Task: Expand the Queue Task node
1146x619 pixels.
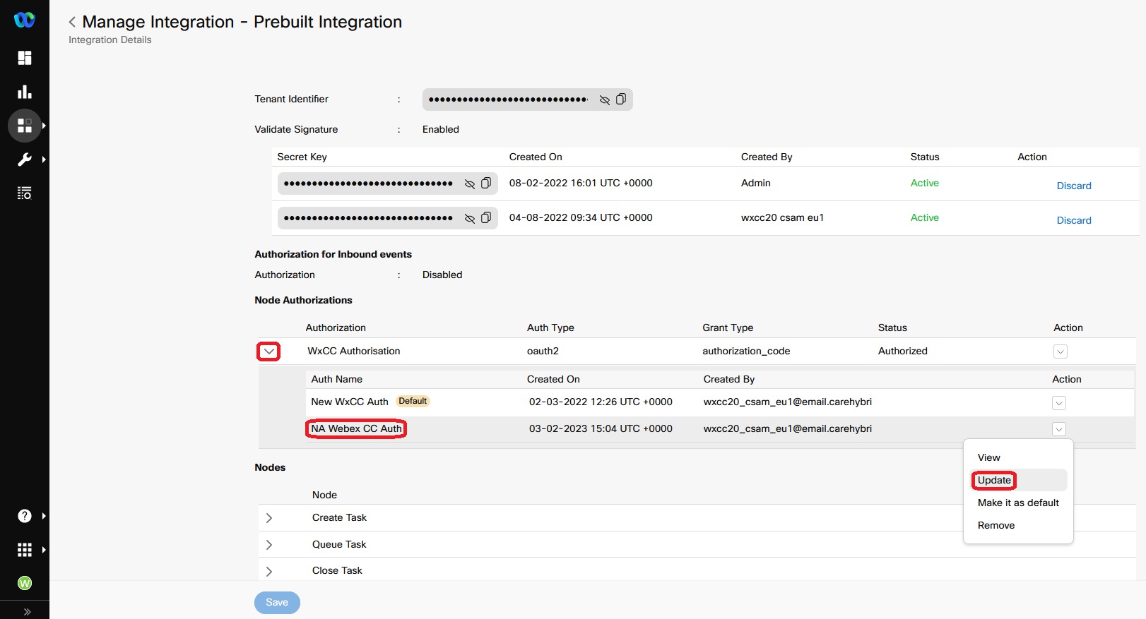Action: point(269,545)
